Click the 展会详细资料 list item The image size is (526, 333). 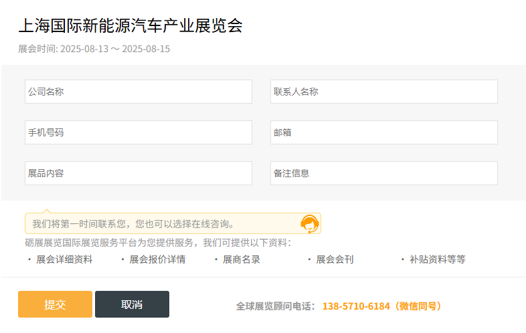64,259
